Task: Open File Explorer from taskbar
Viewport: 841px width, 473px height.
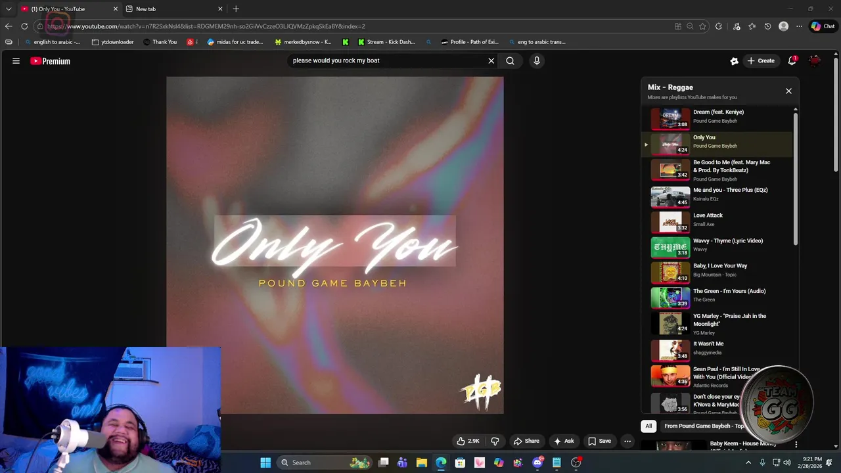Action: pyautogui.click(x=422, y=462)
